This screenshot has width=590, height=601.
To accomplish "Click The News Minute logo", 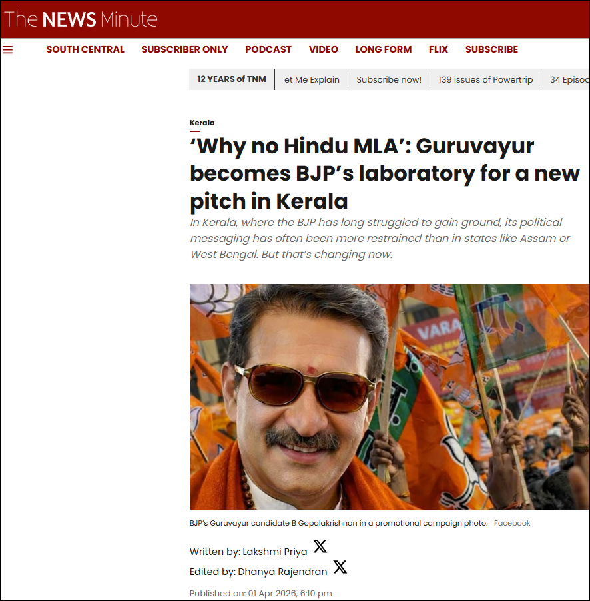I will pos(81,19).
